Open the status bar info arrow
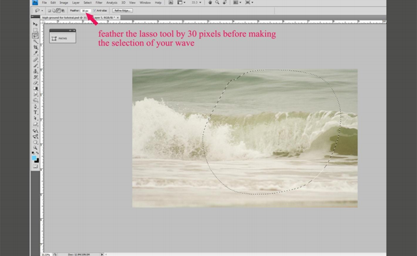417x256 pixels. click(x=102, y=255)
